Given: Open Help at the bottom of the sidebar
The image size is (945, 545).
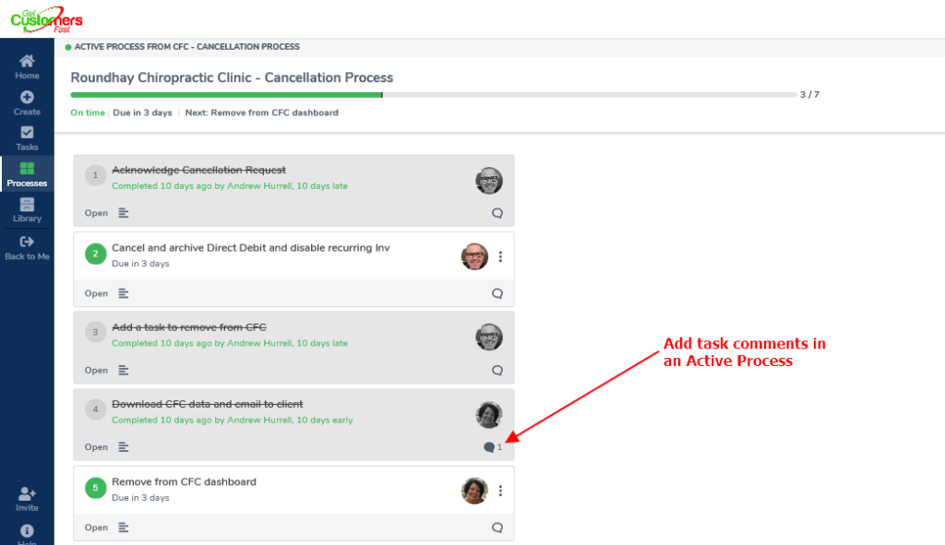Looking at the screenshot, I should (x=27, y=533).
